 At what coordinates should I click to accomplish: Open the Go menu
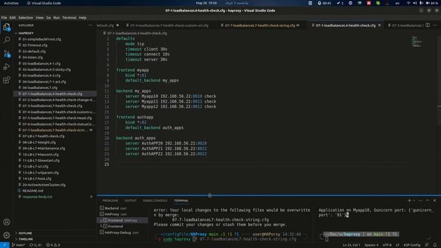click(48, 17)
